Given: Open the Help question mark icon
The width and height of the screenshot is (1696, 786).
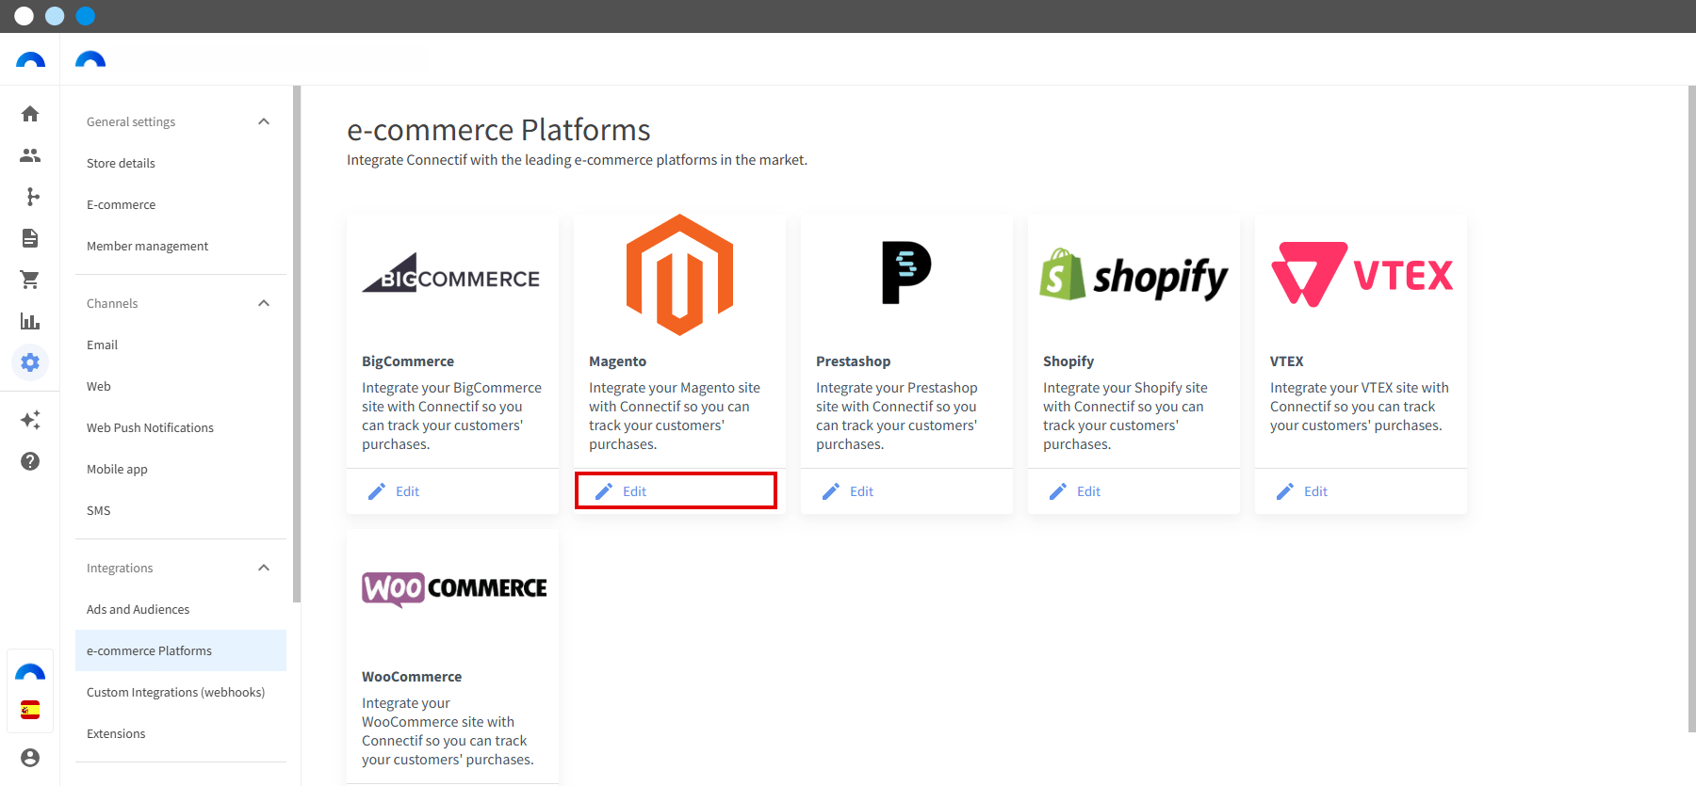Looking at the screenshot, I should pyautogui.click(x=30, y=461).
